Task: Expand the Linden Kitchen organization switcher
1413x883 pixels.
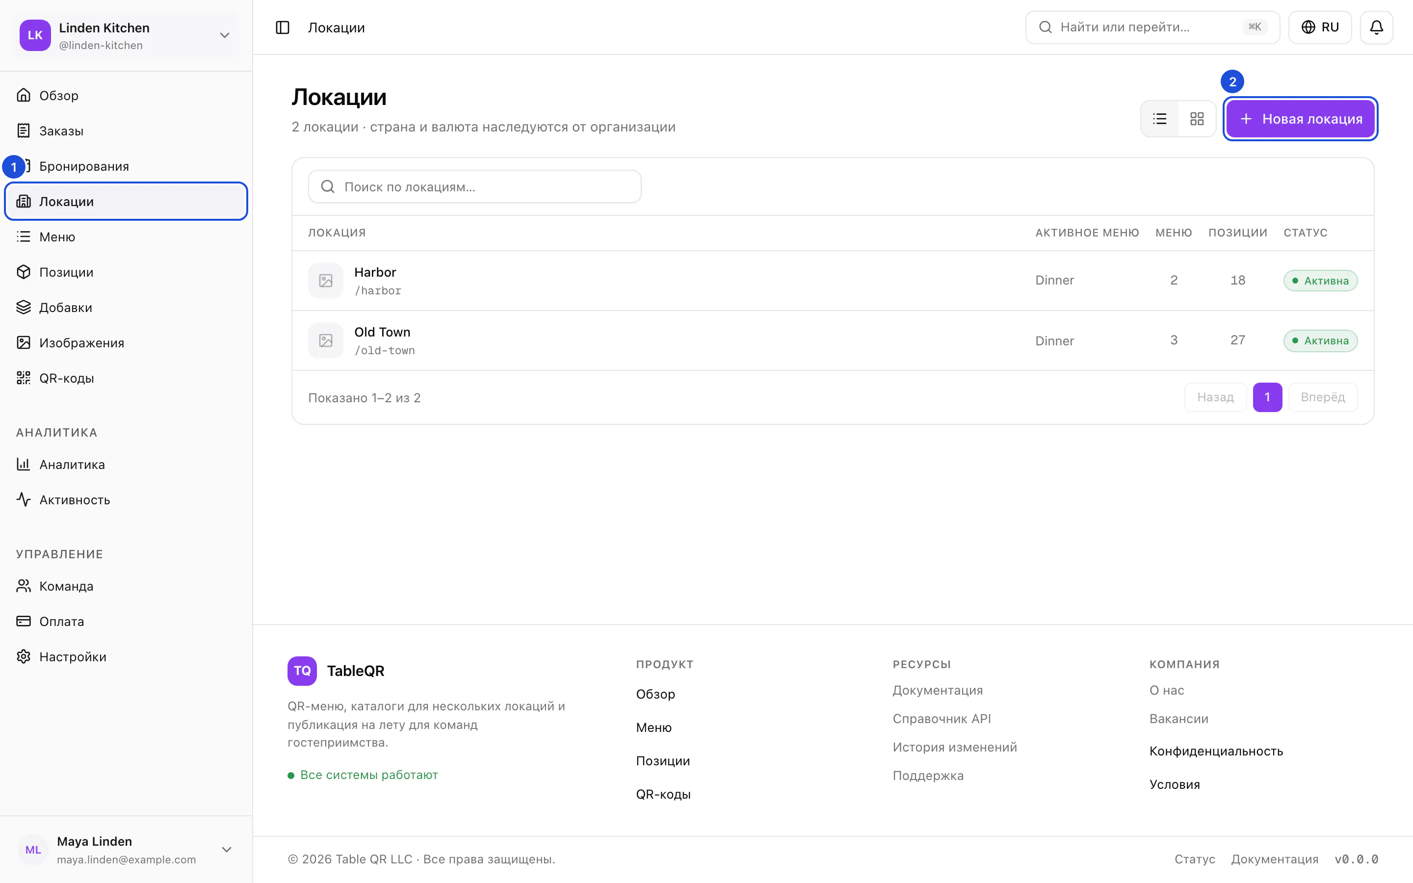Action: (x=126, y=36)
